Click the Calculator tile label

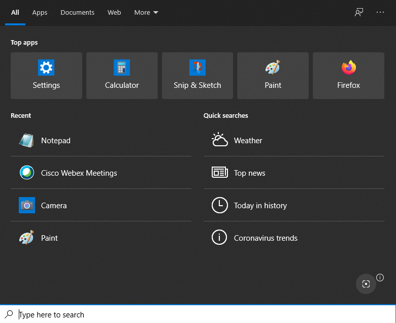click(122, 85)
